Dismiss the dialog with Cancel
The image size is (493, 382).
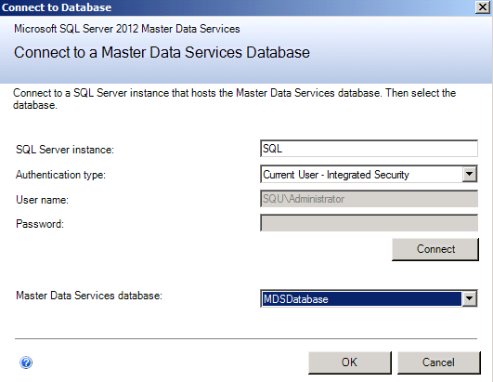point(439,362)
